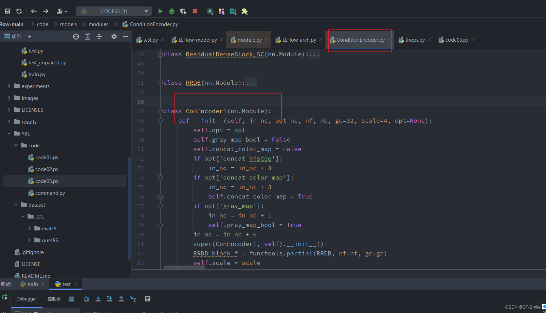Close the LLFlow_model.py tab
This screenshot has height=313, width=546.
click(x=221, y=40)
